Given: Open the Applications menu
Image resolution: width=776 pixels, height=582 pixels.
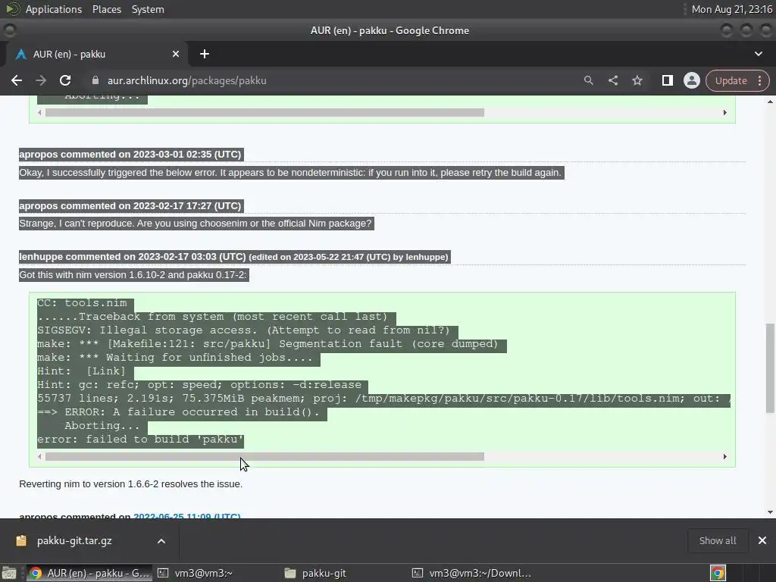Looking at the screenshot, I should point(54,9).
